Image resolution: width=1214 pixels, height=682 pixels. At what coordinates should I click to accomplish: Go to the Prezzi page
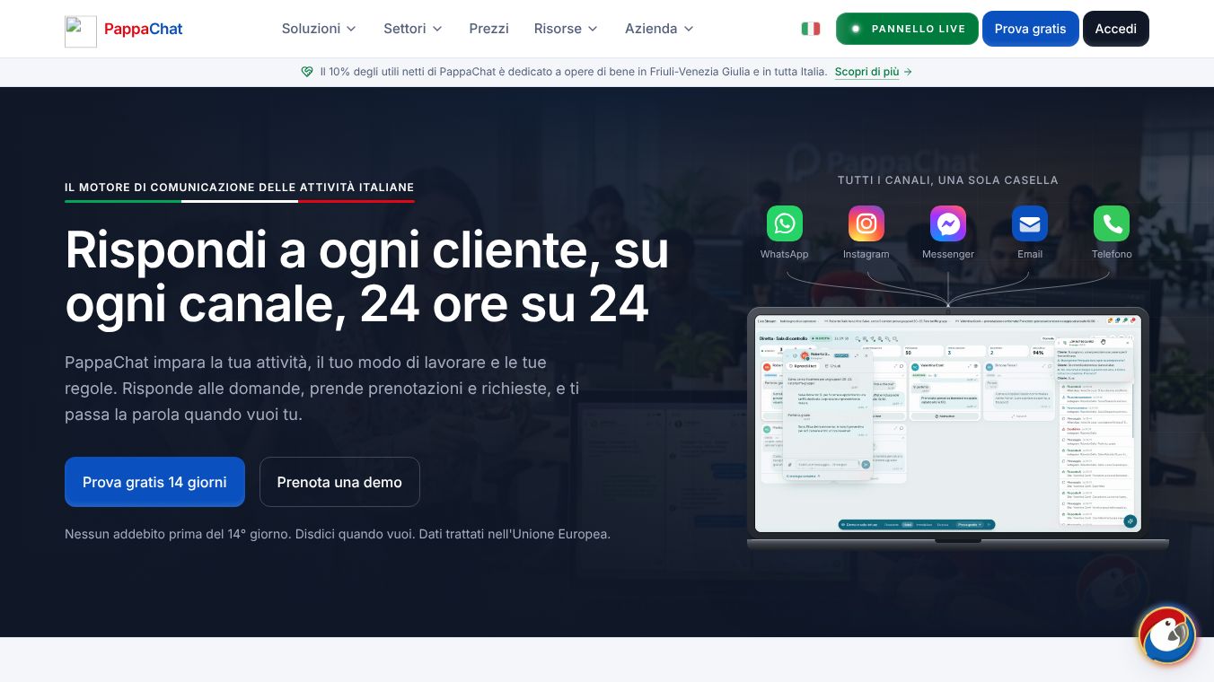488,29
